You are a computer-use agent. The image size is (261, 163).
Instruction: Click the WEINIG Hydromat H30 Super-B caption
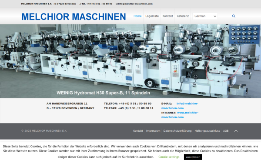(x=103, y=93)
